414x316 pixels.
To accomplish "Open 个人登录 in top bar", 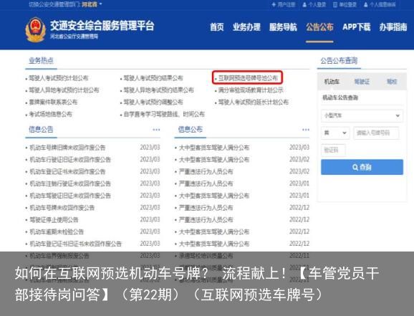I will (314, 4).
